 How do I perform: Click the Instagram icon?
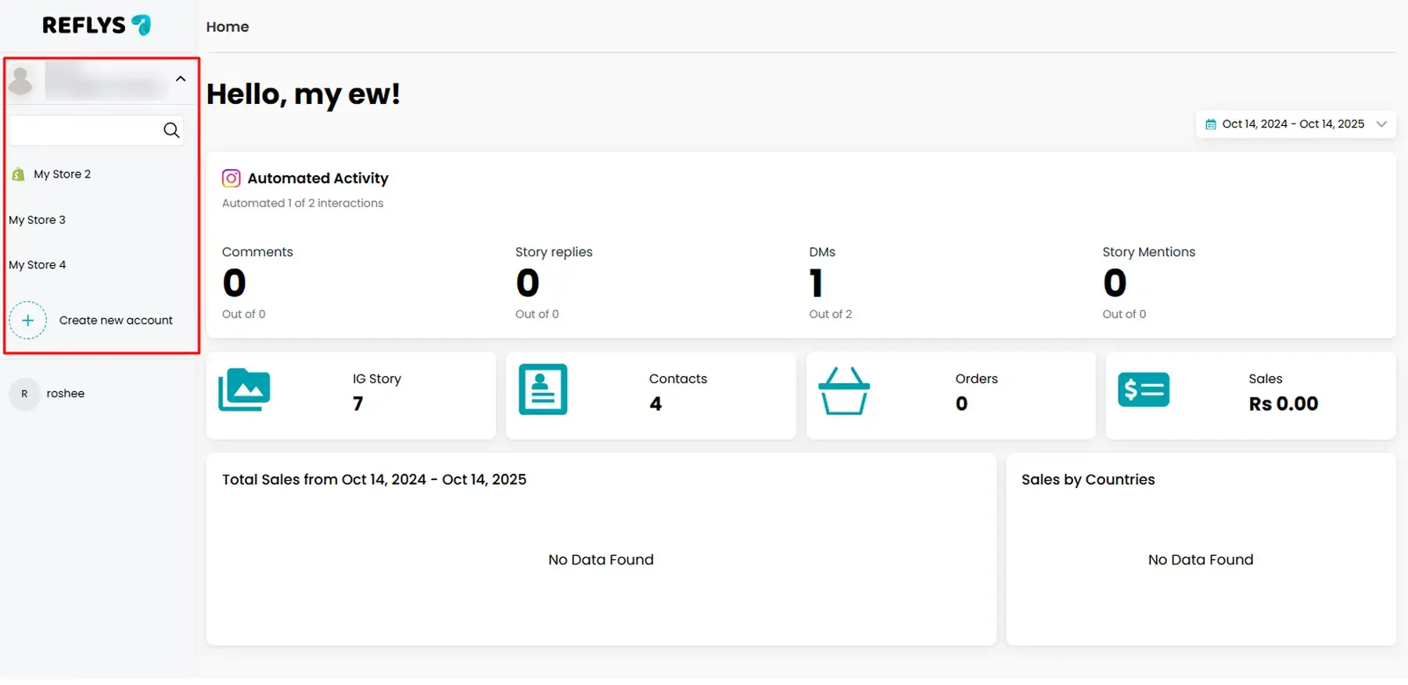coord(231,178)
